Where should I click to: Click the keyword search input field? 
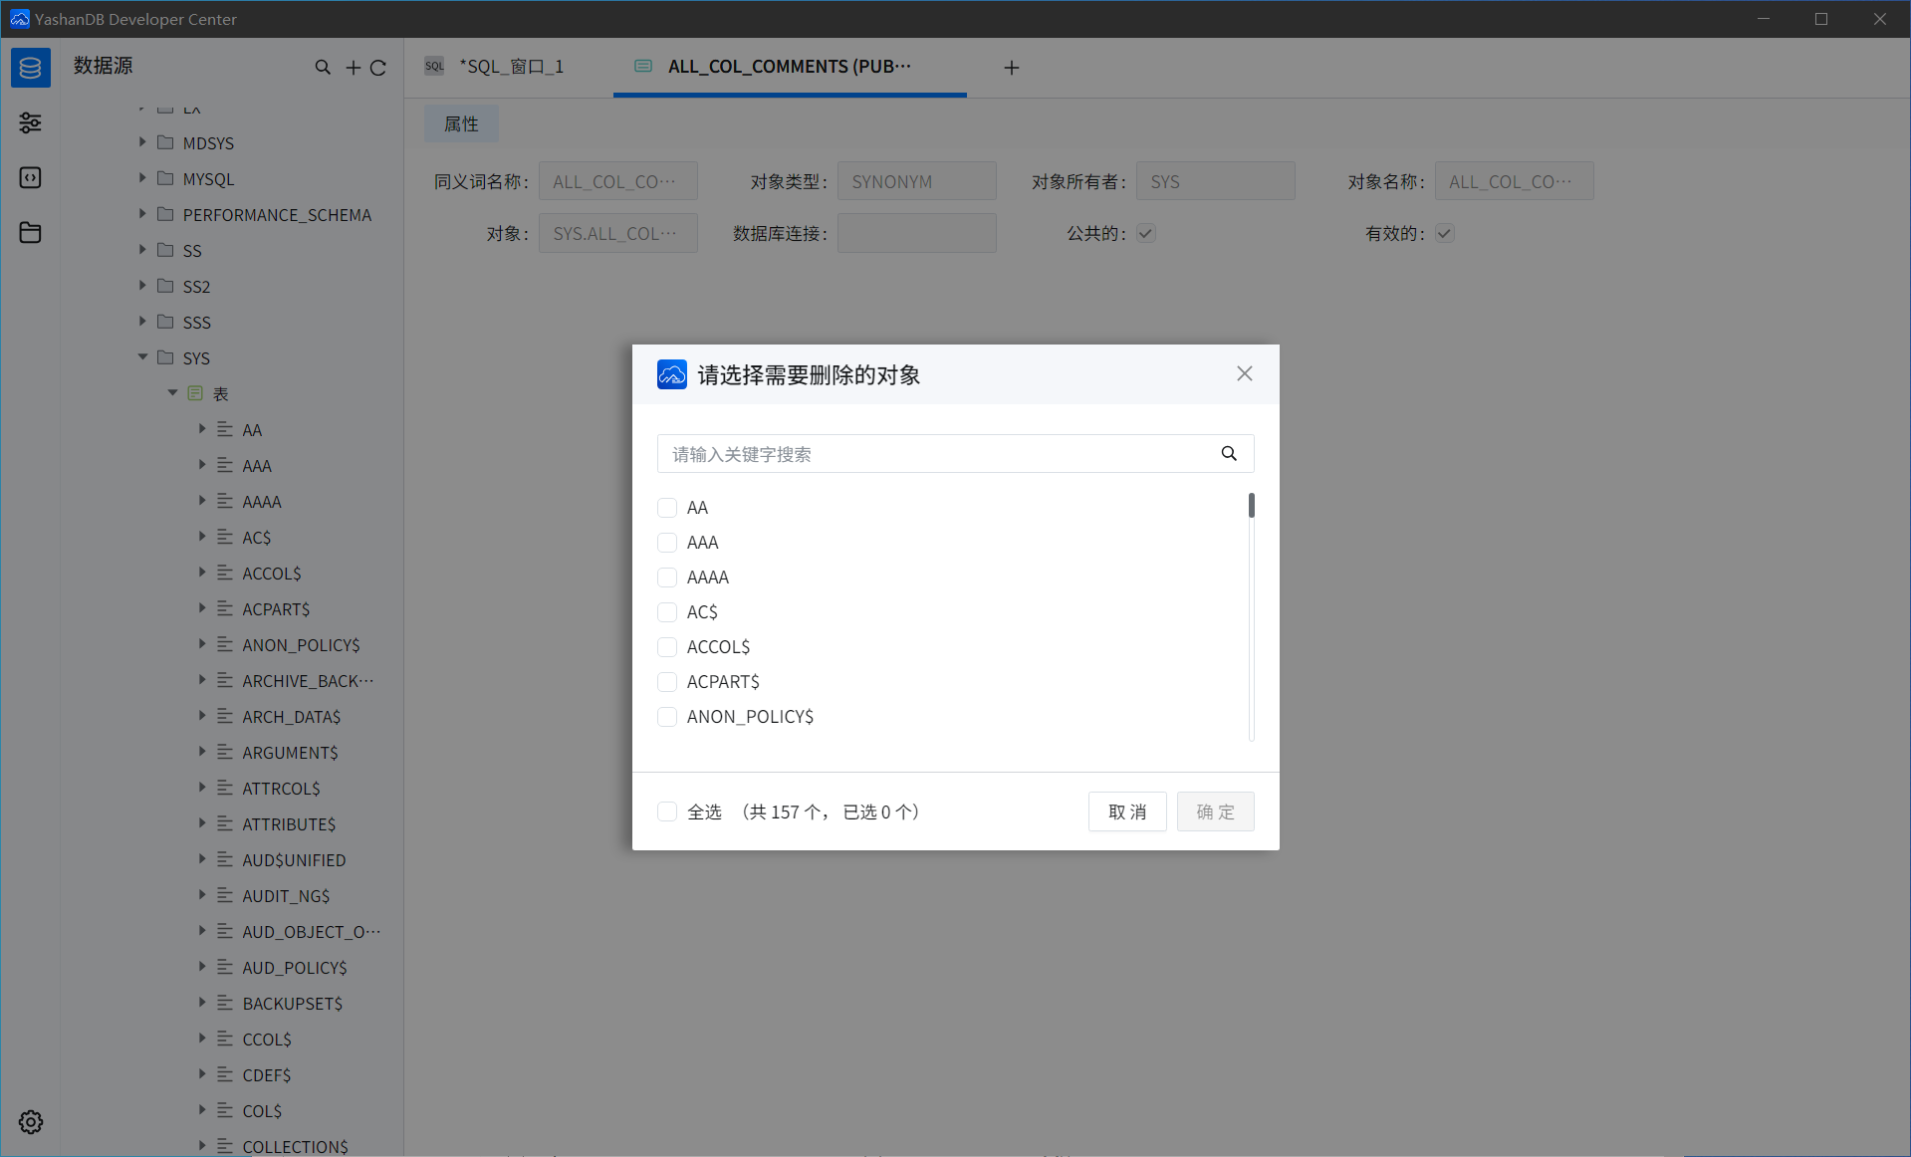click(x=936, y=454)
